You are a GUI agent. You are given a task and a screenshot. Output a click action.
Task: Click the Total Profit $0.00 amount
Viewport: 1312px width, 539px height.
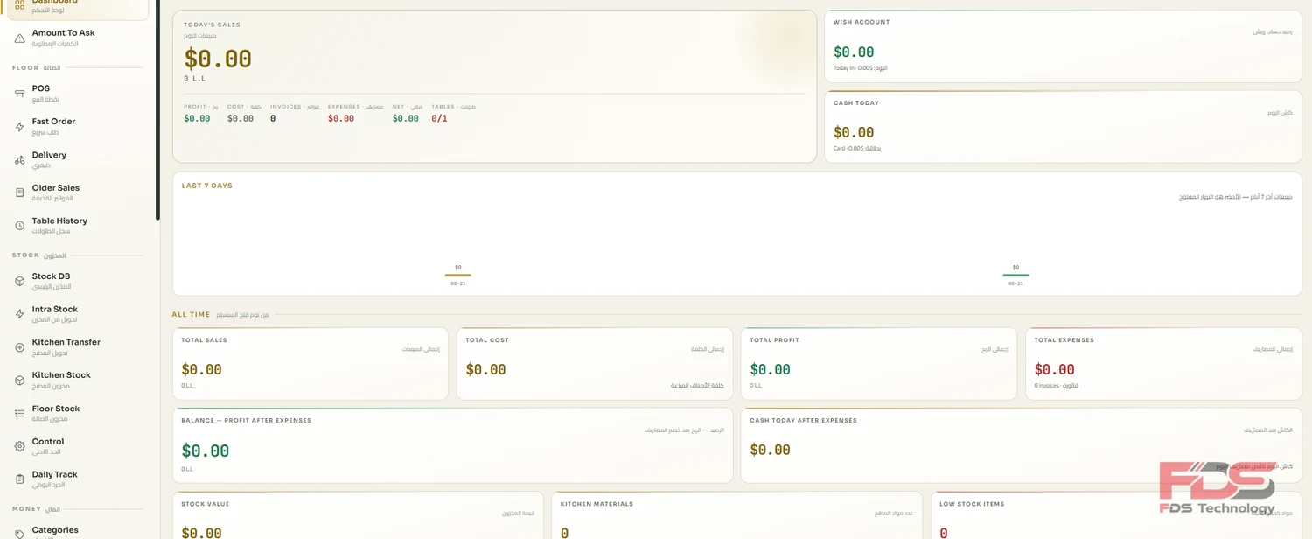point(771,370)
